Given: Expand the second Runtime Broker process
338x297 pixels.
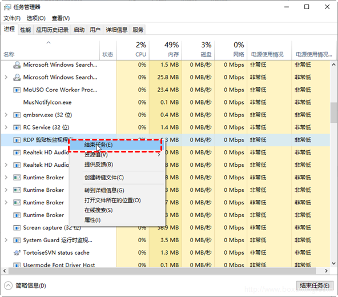Looking at the screenshot, I should [x=6, y=190].
